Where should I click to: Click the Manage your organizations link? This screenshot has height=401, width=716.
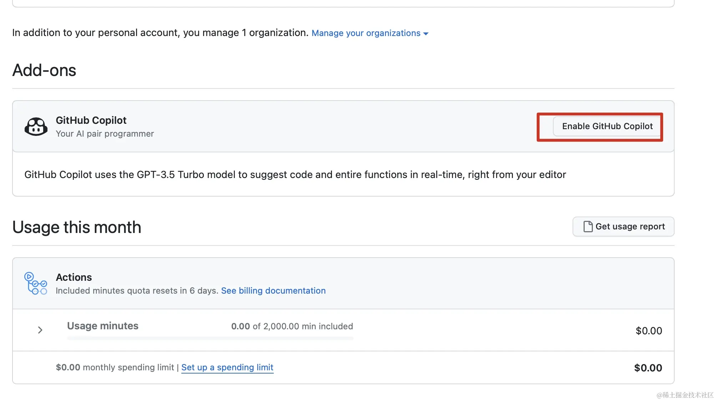tap(365, 33)
